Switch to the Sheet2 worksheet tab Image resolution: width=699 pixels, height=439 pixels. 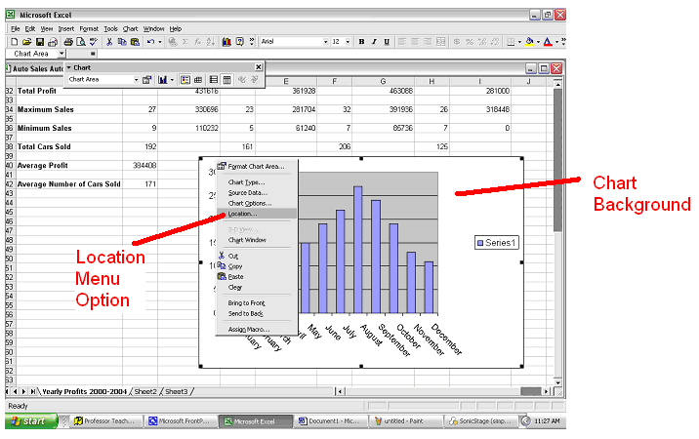click(x=144, y=391)
